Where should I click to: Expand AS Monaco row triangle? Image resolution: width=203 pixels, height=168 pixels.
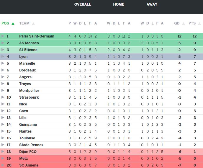(3, 43)
